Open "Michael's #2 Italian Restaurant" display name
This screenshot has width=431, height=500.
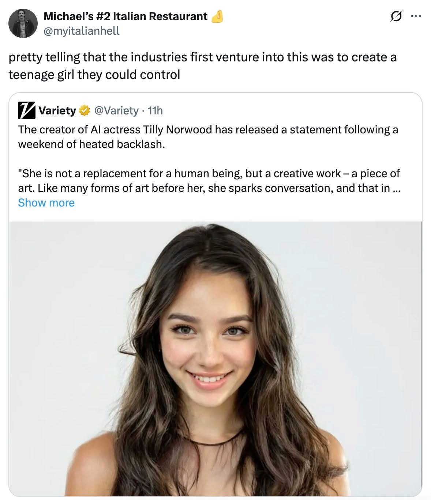pos(125,16)
